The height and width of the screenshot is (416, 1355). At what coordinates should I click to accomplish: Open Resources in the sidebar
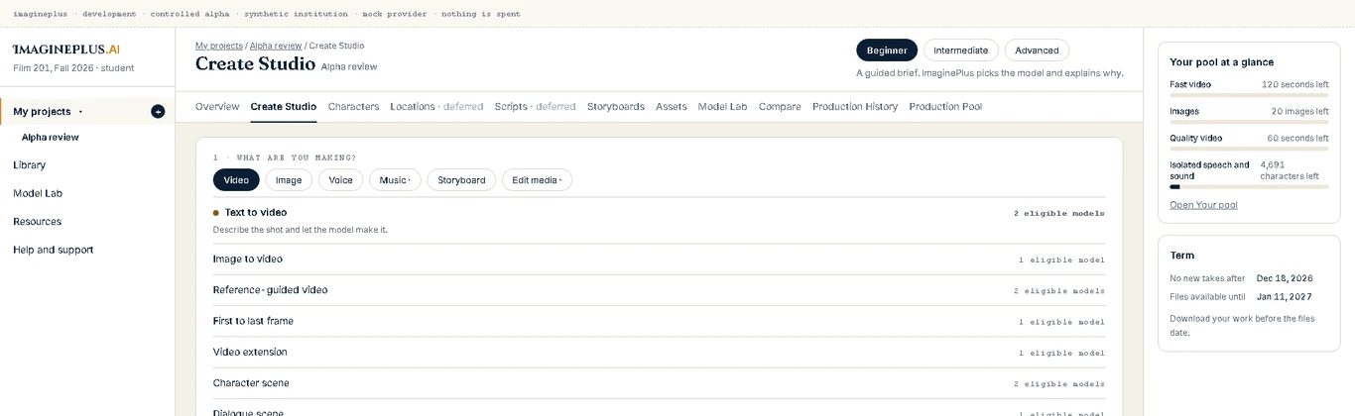pos(37,222)
